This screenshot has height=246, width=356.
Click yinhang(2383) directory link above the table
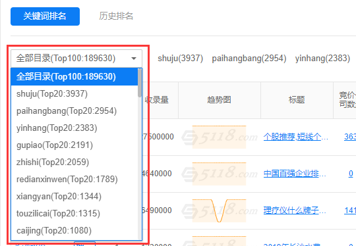click(322, 59)
